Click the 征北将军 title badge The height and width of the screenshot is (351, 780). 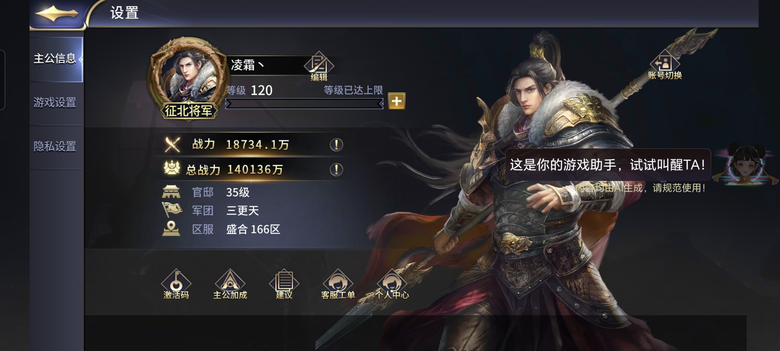[188, 111]
